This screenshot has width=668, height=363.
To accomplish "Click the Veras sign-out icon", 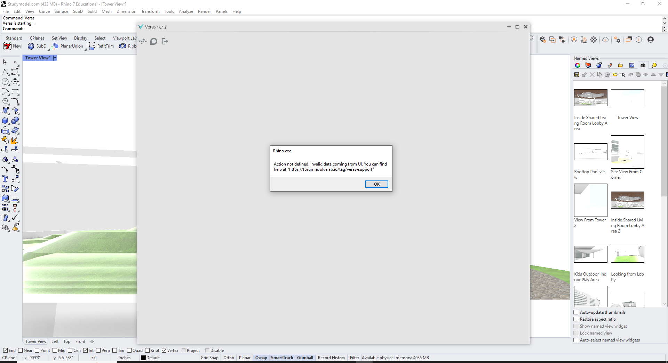I will coord(165,42).
